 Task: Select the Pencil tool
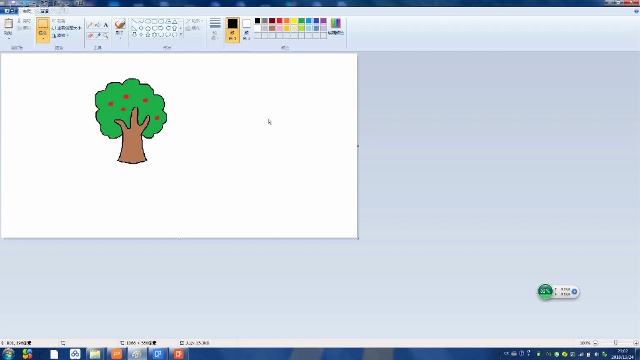tap(90, 25)
